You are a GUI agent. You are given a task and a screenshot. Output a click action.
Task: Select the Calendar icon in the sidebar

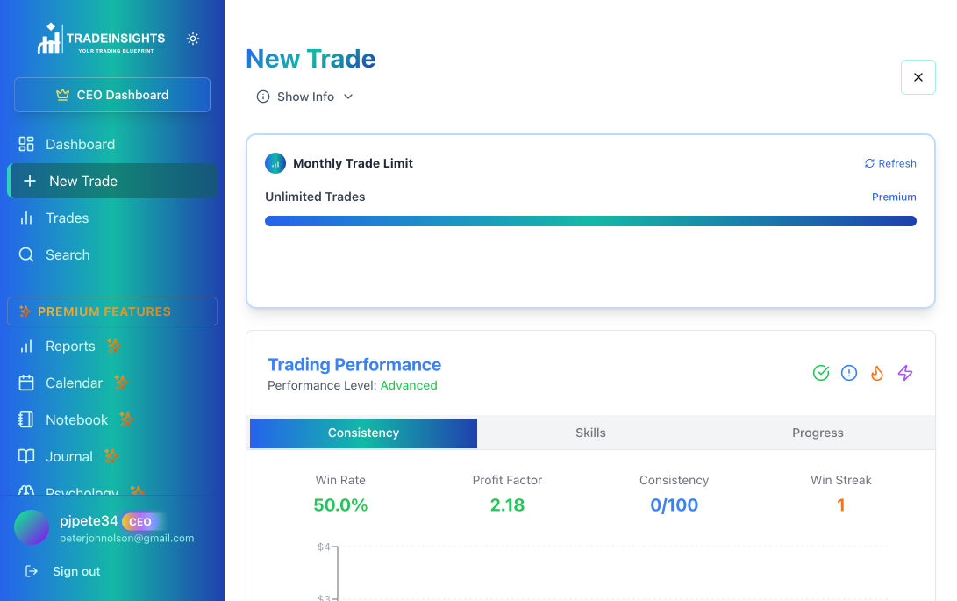point(25,383)
